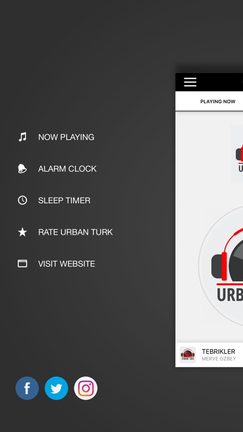Choose SLEEP TIMER from the menu

tap(64, 200)
